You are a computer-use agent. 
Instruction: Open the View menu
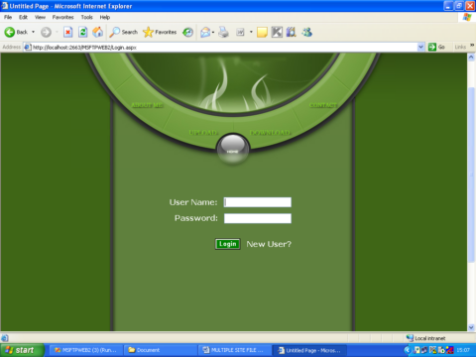40,17
